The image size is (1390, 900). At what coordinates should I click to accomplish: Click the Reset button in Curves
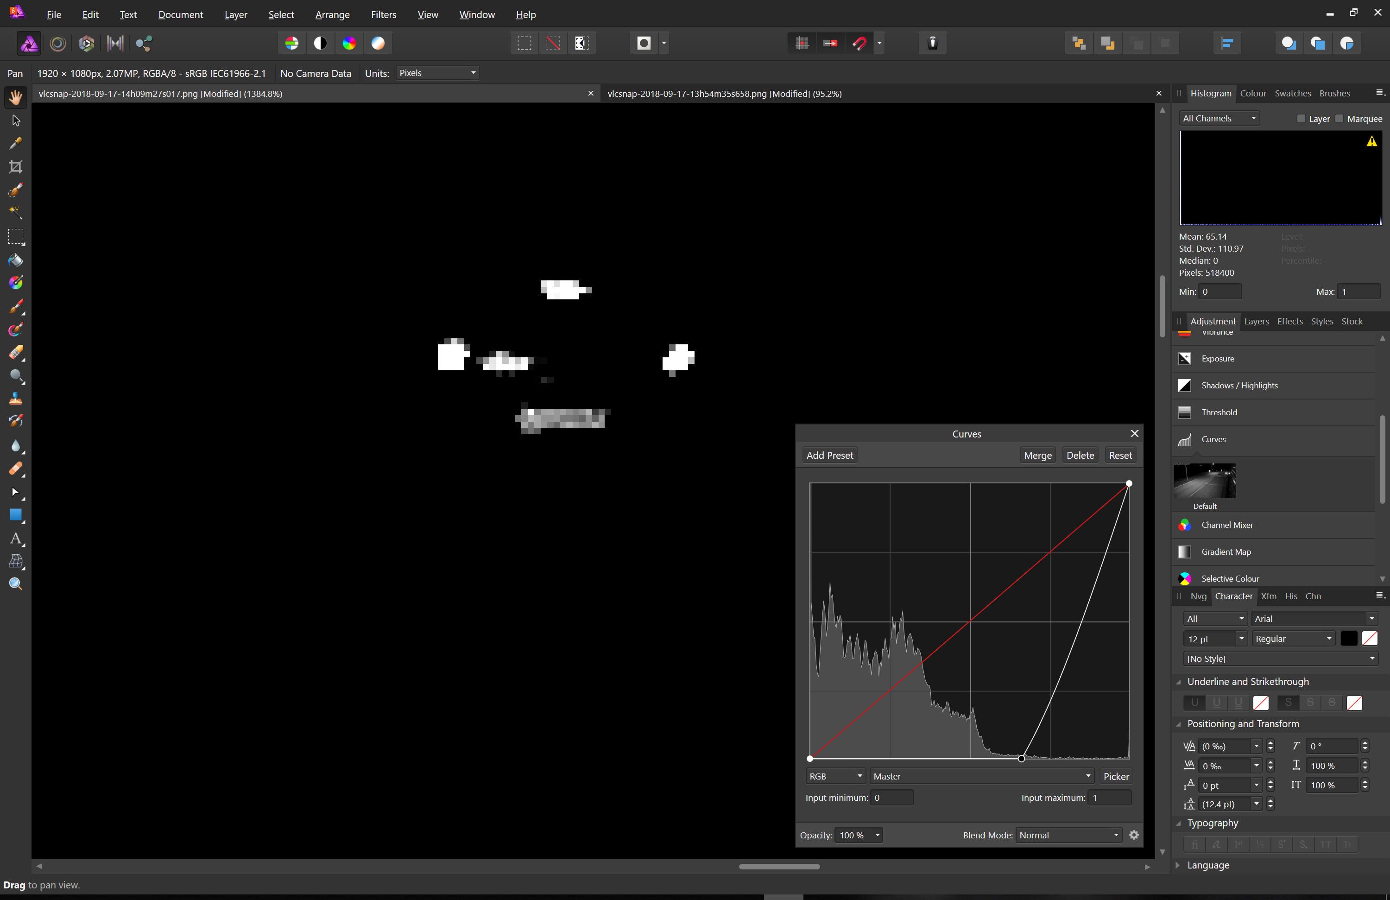(1120, 455)
